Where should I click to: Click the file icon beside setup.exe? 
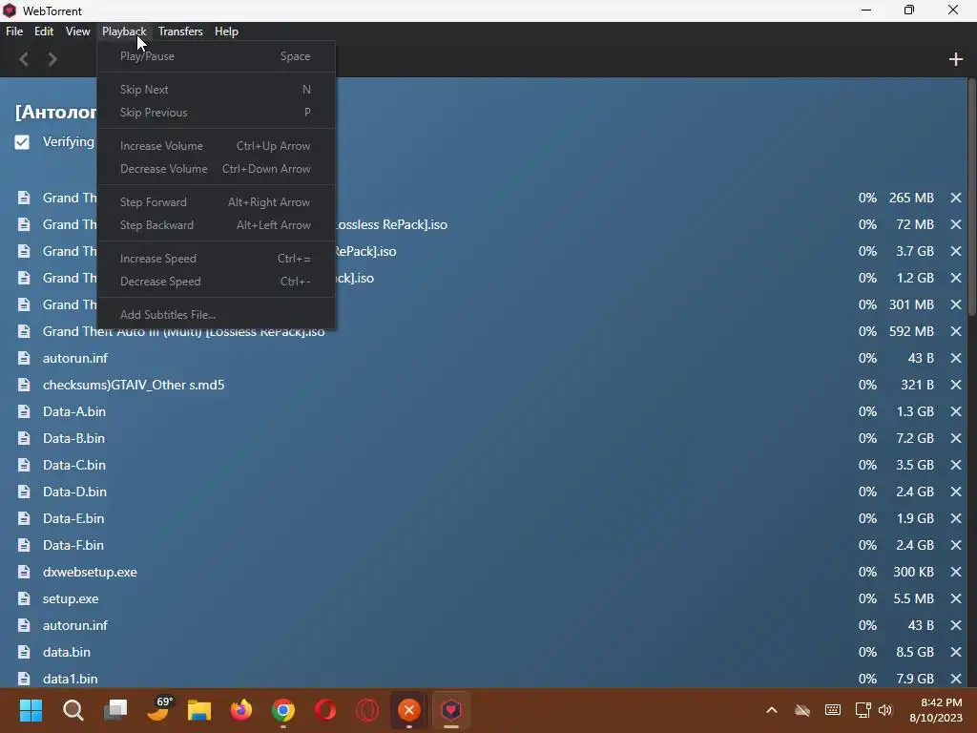[x=24, y=599]
